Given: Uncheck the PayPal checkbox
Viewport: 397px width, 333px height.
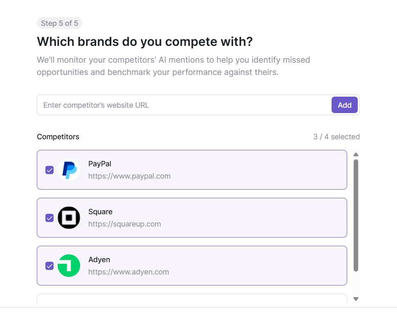Looking at the screenshot, I should click(x=49, y=170).
